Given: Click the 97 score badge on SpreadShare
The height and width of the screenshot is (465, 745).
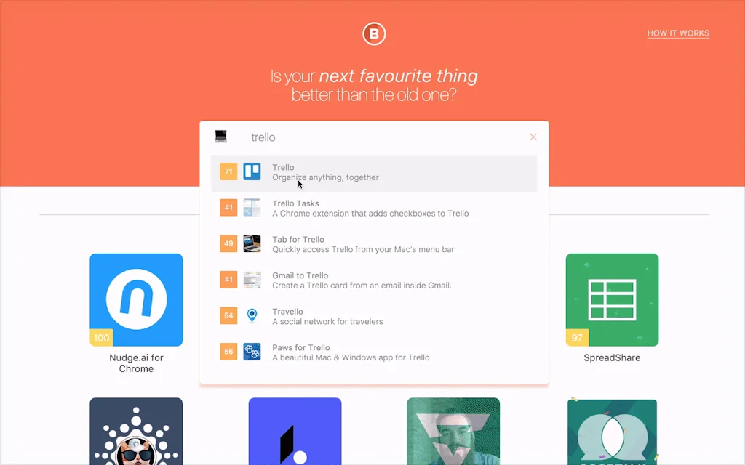Looking at the screenshot, I should (x=577, y=338).
